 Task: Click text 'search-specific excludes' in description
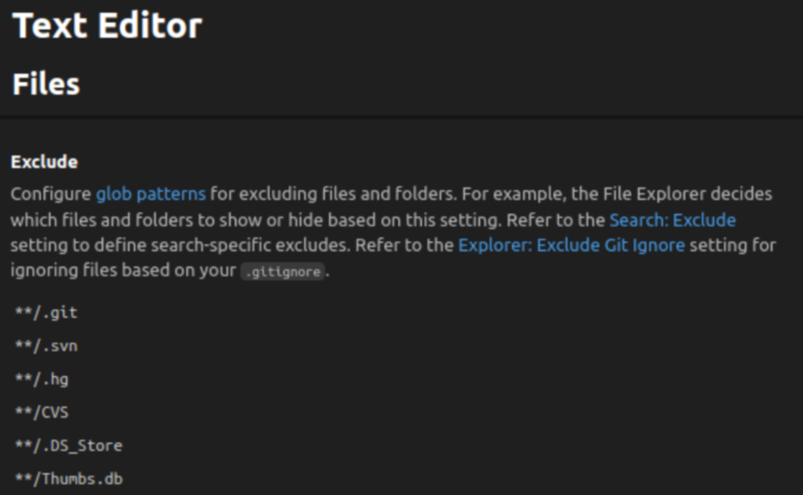click(x=250, y=246)
